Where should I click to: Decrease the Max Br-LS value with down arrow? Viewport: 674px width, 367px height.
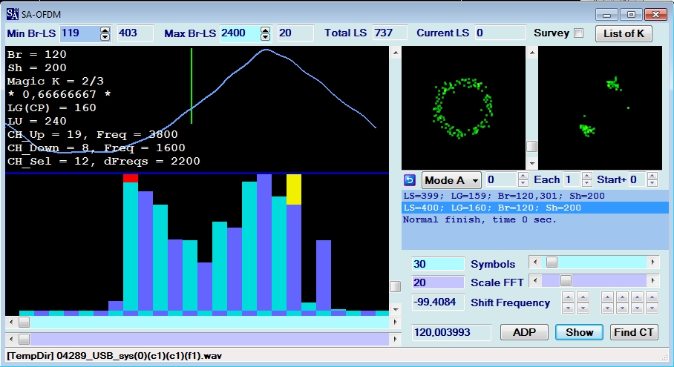(265, 37)
